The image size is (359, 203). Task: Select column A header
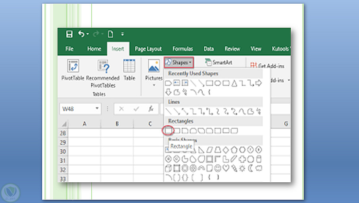tap(84, 124)
